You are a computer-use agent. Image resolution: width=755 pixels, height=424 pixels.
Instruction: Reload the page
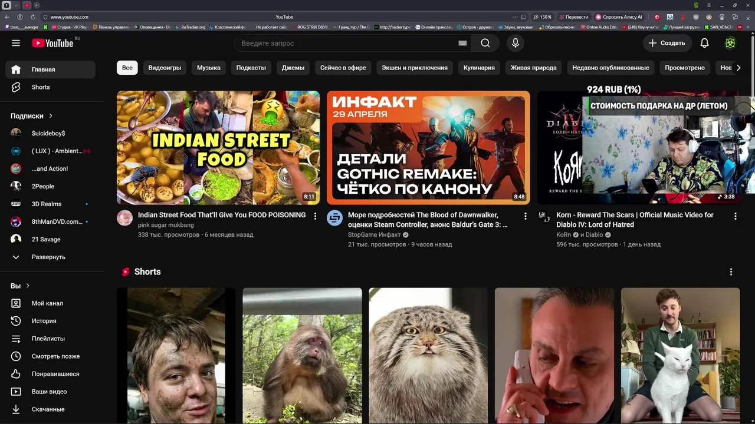pyautogui.click(x=32, y=17)
